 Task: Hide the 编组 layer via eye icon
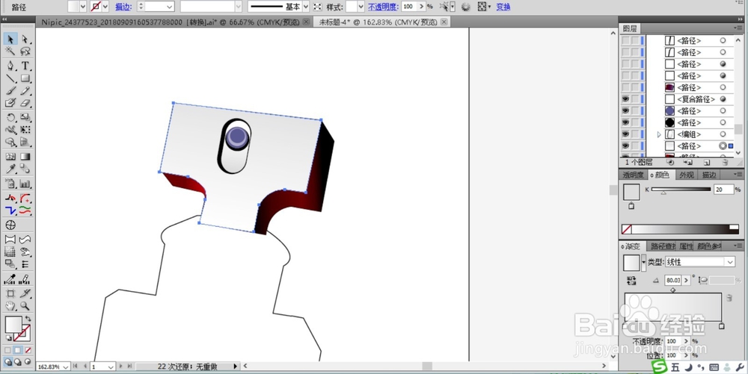coord(625,134)
